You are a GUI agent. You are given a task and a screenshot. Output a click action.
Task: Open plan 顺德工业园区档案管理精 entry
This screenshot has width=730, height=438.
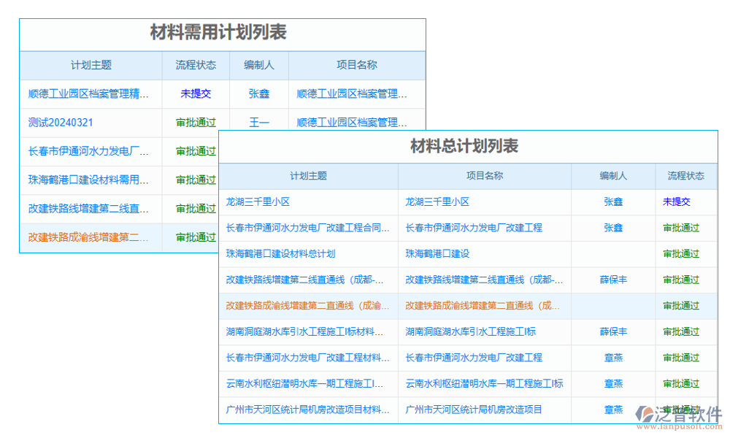tap(88, 93)
